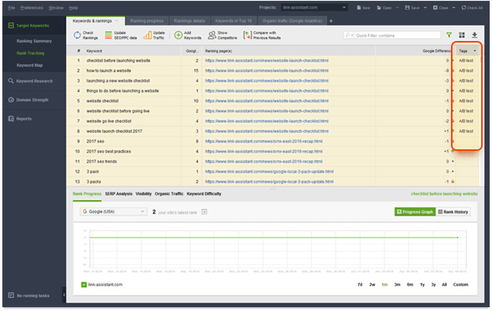This screenshot has height=311, width=492.
Task: Click the Check All refresh icon
Action: coord(463,8)
